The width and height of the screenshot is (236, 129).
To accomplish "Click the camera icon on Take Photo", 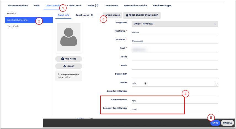I will [x=63, y=59].
